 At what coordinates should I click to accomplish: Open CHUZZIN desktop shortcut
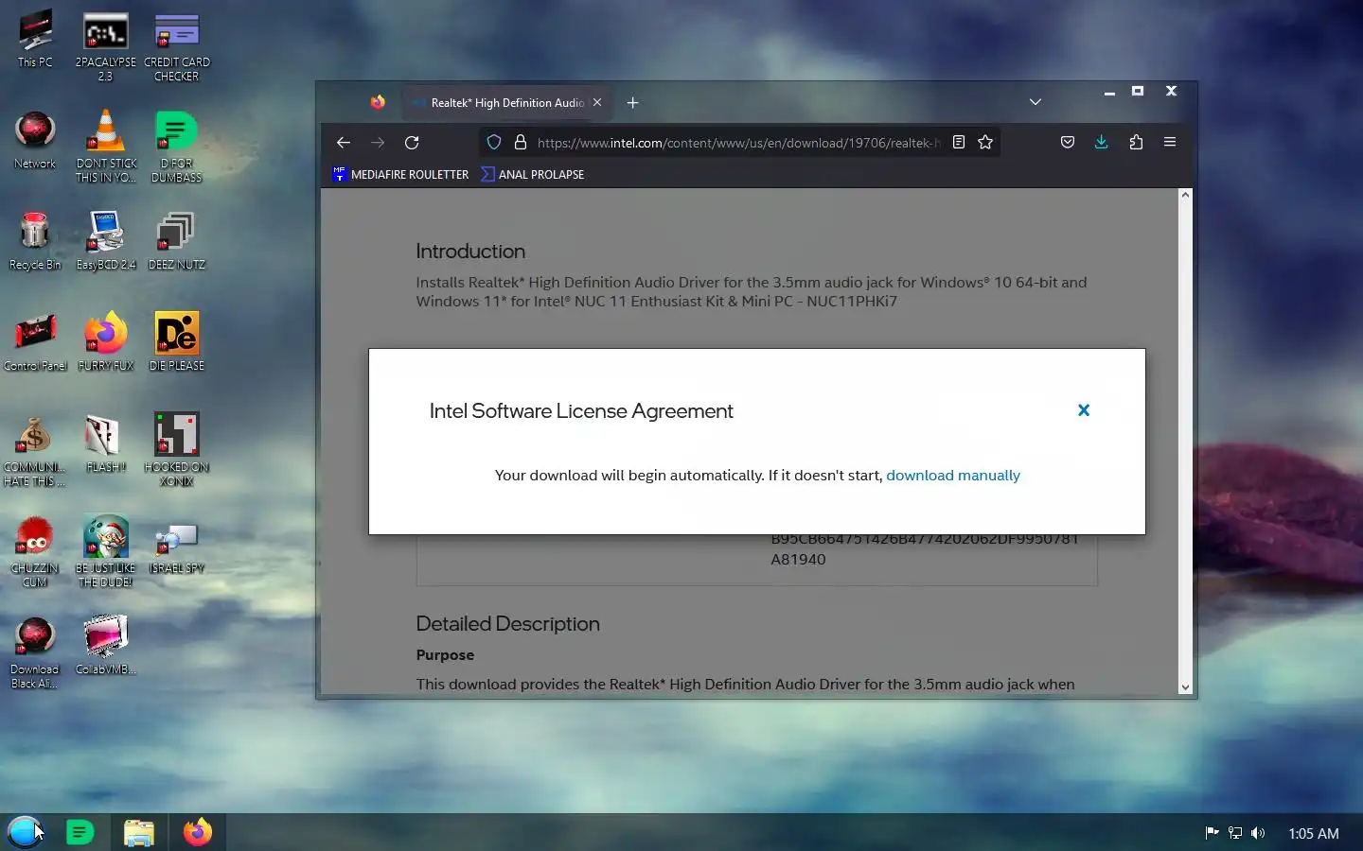click(35, 552)
